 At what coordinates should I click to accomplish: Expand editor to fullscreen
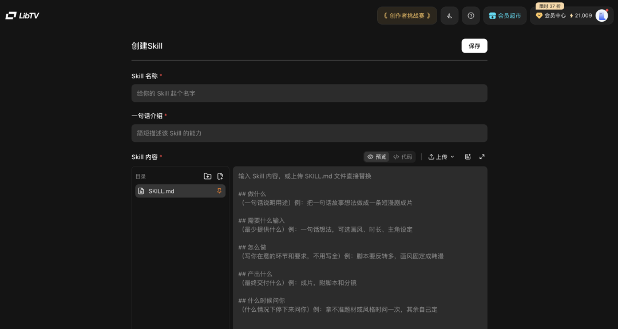click(482, 157)
